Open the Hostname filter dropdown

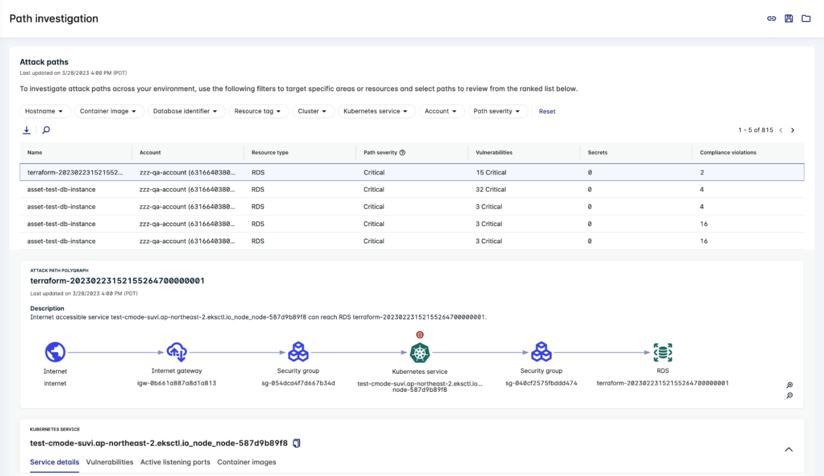click(x=44, y=112)
